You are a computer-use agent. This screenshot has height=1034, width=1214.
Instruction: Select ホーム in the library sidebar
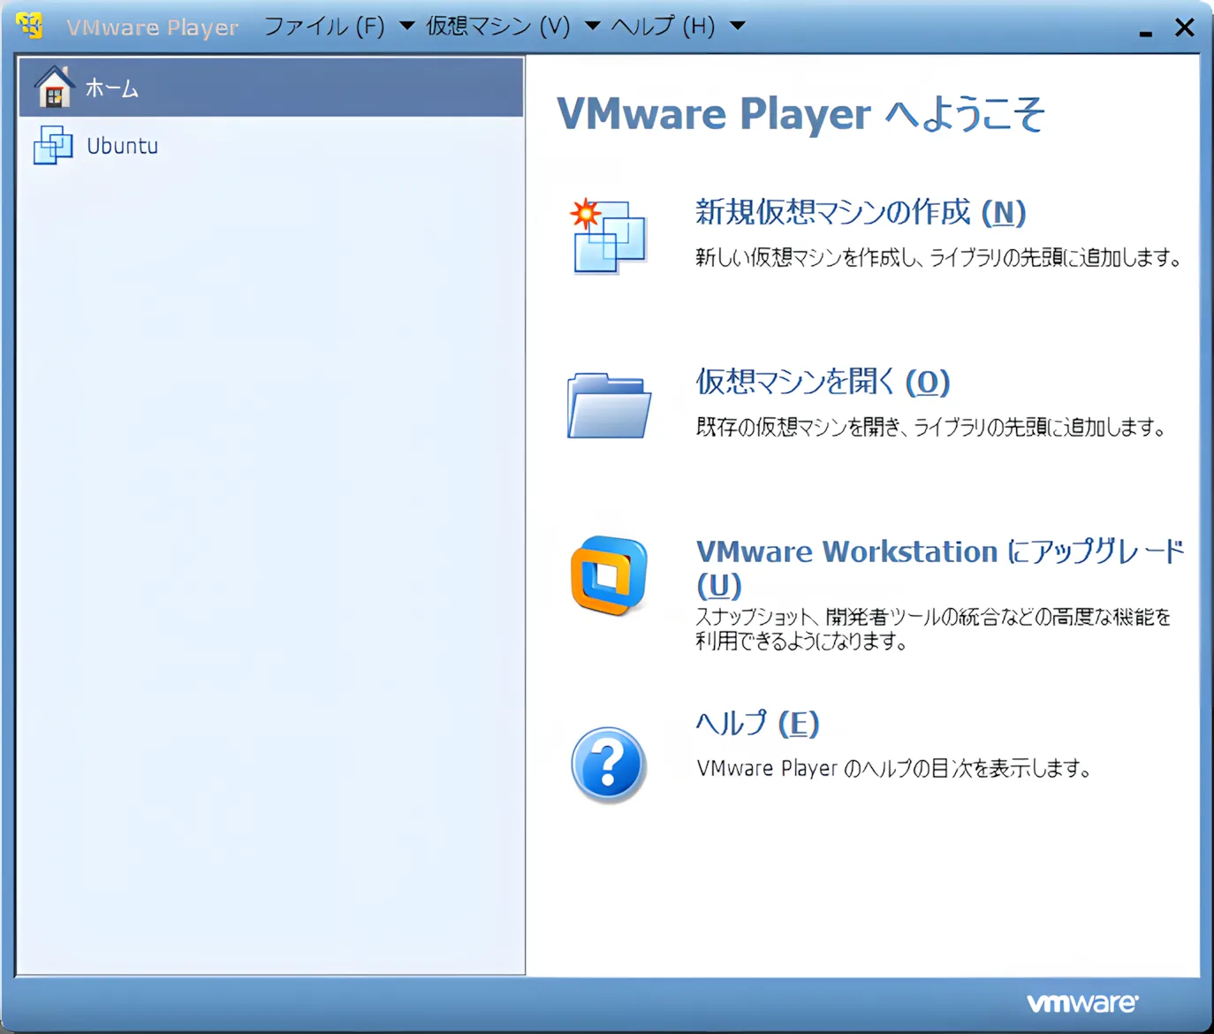click(111, 87)
